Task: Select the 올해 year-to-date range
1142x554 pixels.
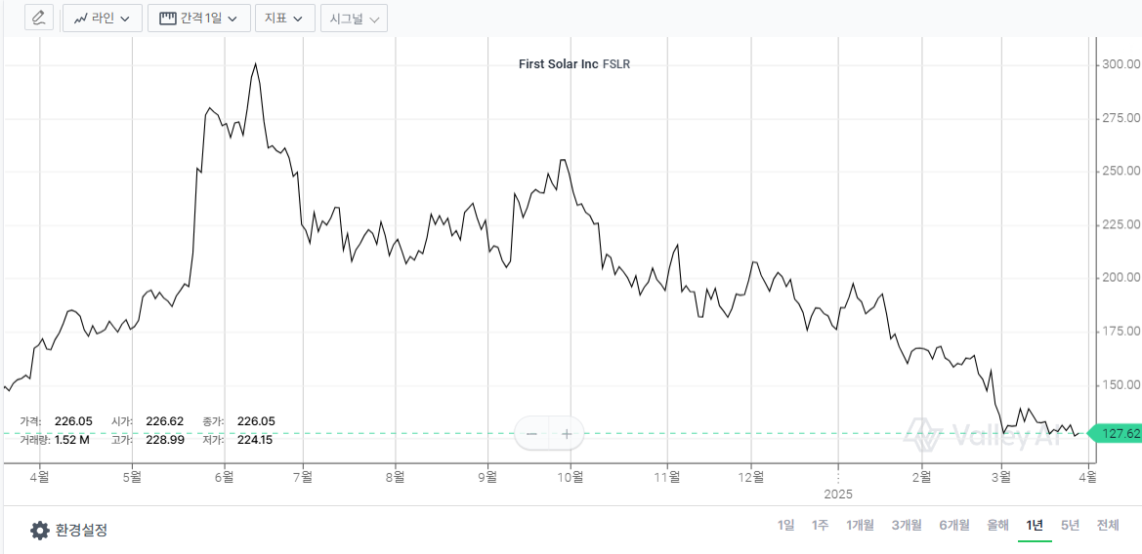Action: (x=997, y=525)
